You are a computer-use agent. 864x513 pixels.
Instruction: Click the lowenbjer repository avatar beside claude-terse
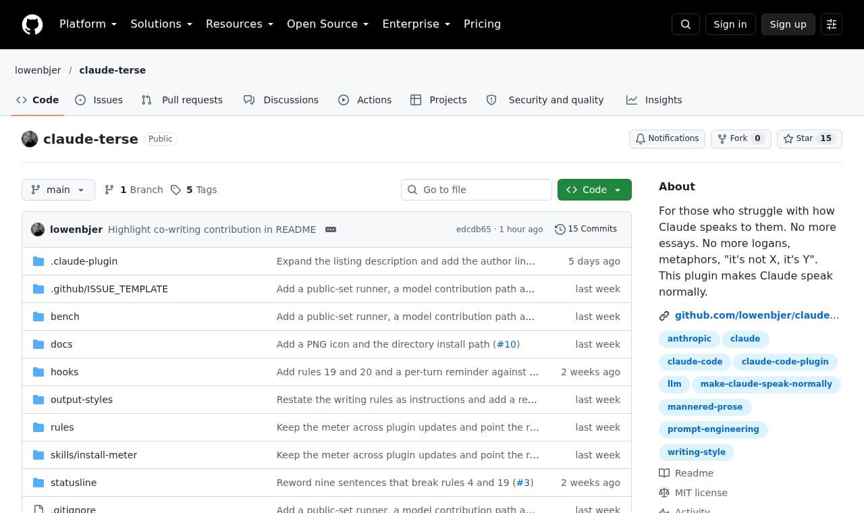30,139
